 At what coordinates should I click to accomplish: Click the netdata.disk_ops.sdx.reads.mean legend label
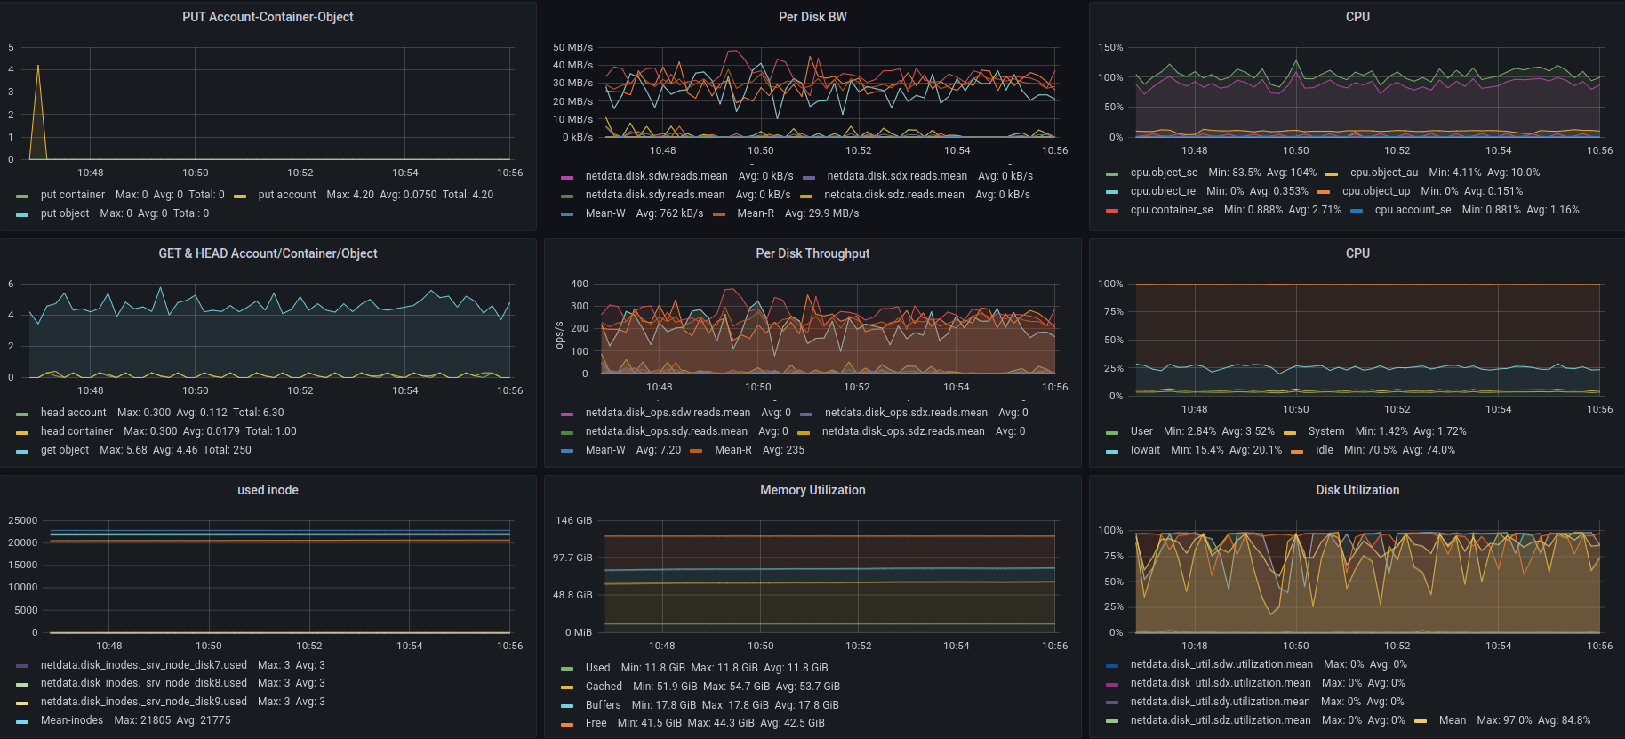pos(906,413)
